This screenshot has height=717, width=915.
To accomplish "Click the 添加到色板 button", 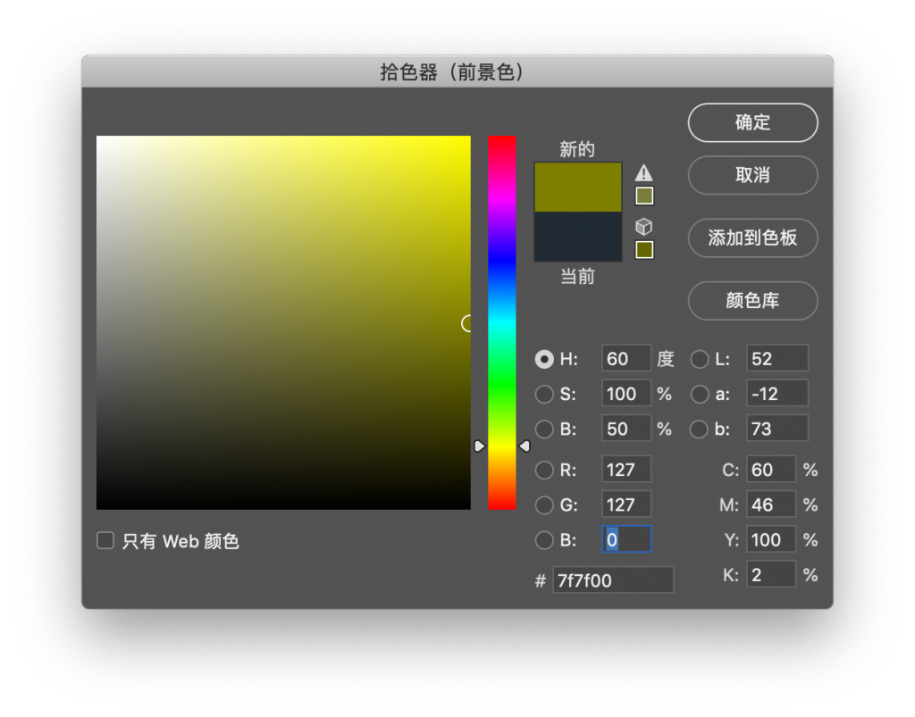I will (x=752, y=238).
